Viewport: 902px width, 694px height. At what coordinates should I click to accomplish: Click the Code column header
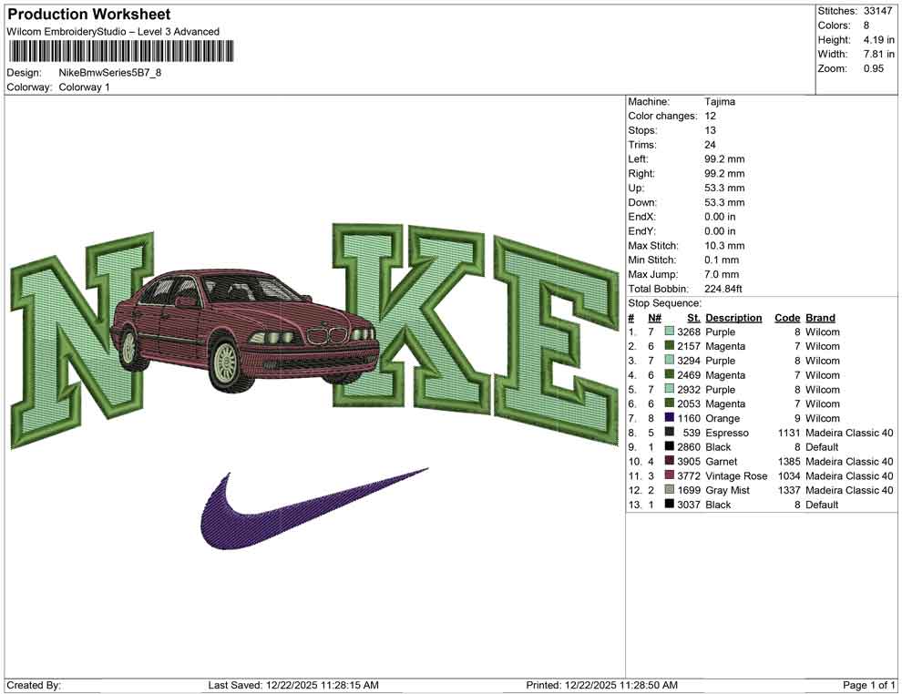pos(787,317)
